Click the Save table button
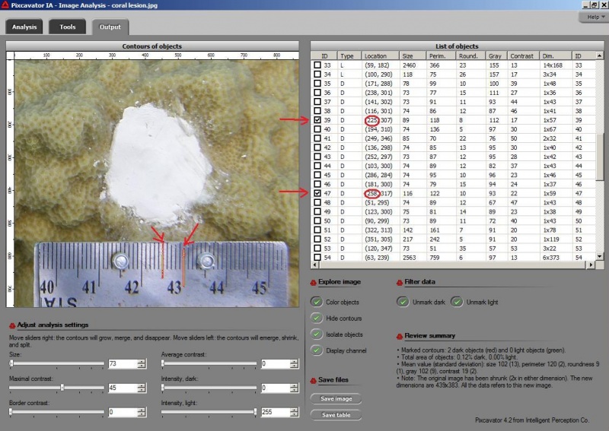This screenshot has height=431, width=609. (336, 415)
